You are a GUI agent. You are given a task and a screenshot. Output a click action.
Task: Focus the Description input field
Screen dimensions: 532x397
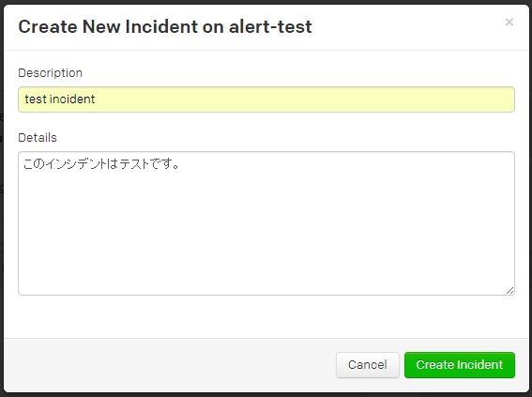tap(266, 99)
